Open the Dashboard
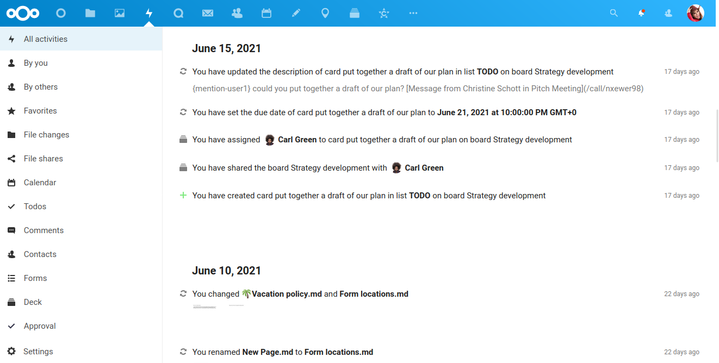The width and height of the screenshot is (719, 363). [61, 12]
